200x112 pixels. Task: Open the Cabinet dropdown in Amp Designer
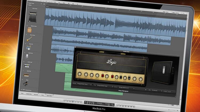coord(126,88)
